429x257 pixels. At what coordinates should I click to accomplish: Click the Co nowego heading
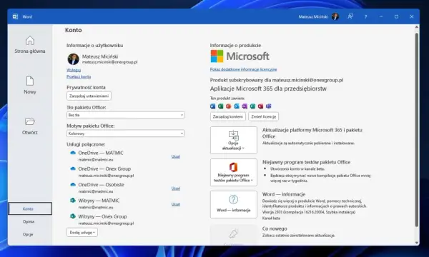point(275,228)
